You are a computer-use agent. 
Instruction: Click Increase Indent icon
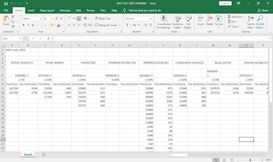tap(90, 25)
